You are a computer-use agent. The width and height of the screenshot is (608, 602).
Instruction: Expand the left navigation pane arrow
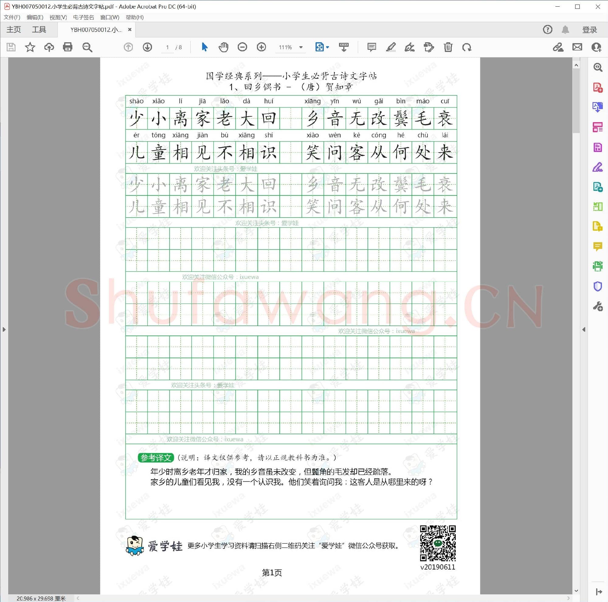tap(4, 329)
